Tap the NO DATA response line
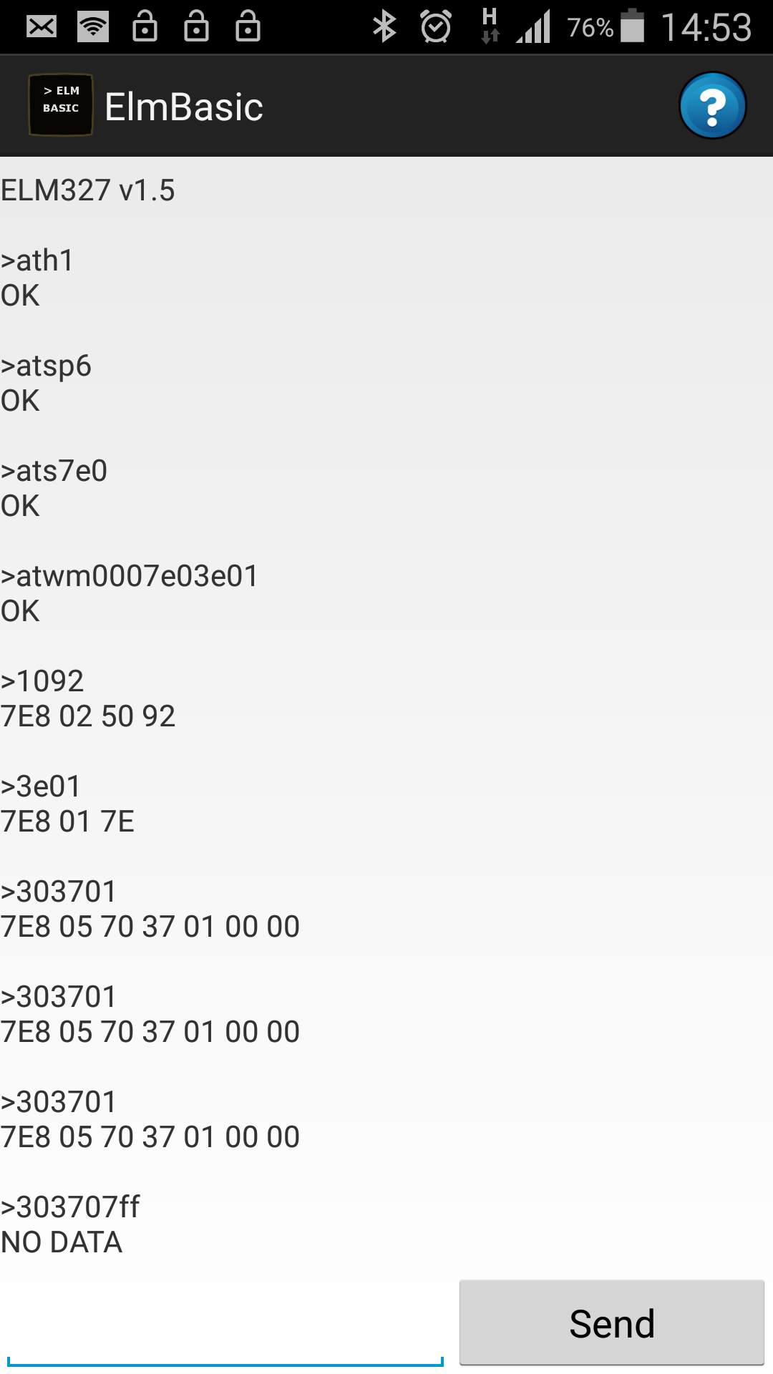The width and height of the screenshot is (773, 1374). (x=62, y=1242)
